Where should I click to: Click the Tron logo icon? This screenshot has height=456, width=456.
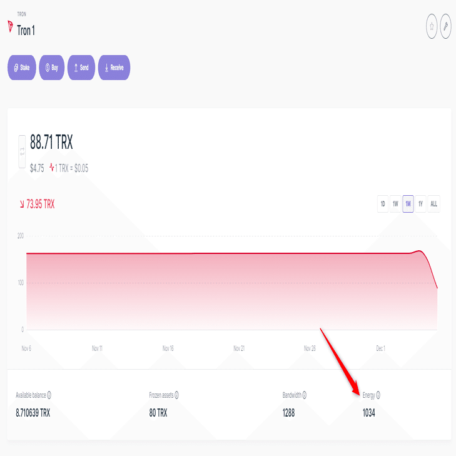(x=10, y=26)
